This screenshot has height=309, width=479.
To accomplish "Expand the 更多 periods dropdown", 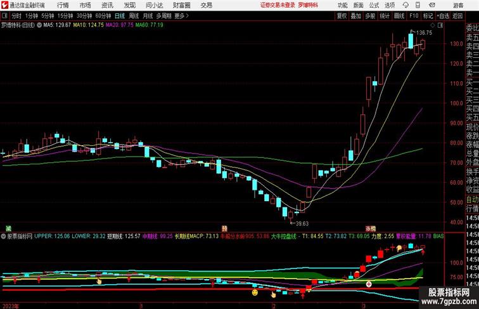I will coord(181,16).
